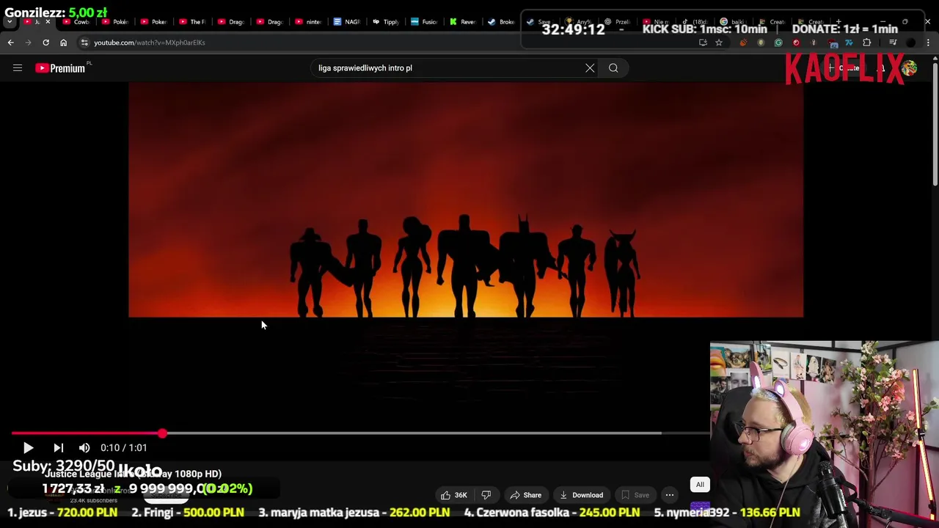Switch to the 'Tipply' tab
This screenshot has height=528, width=939.
[386, 21]
